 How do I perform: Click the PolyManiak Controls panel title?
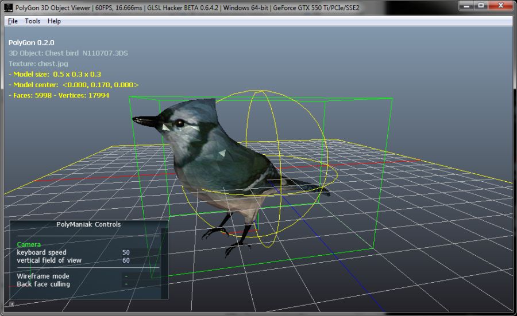click(x=88, y=224)
